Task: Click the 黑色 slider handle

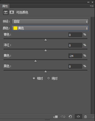Action: tap(45, 72)
